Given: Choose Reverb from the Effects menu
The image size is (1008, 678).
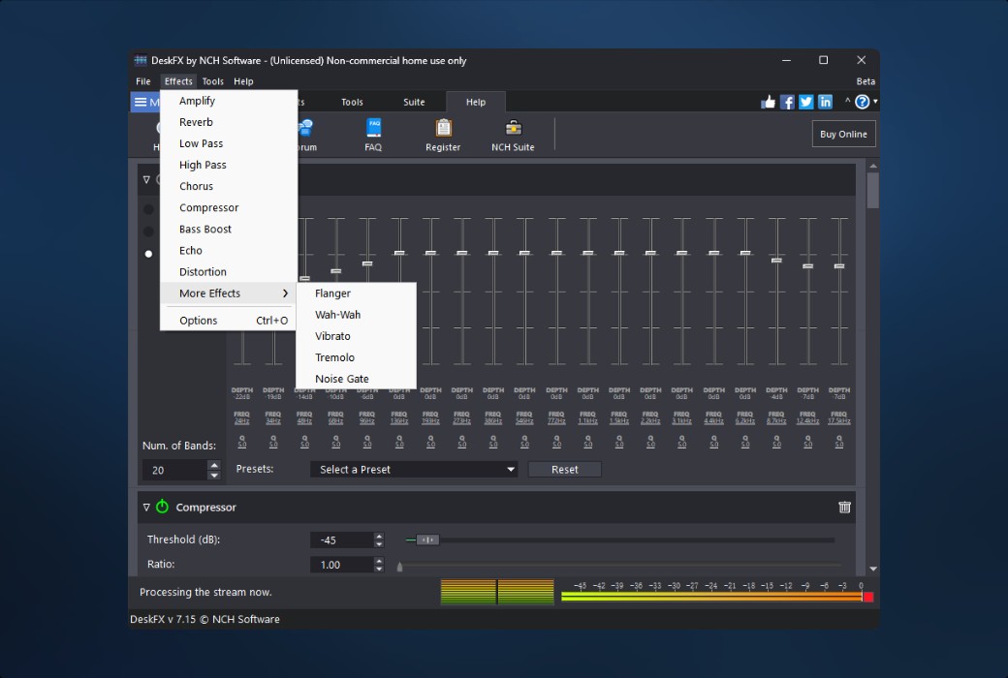Looking at the screenshot, I should tap(196, 122).
